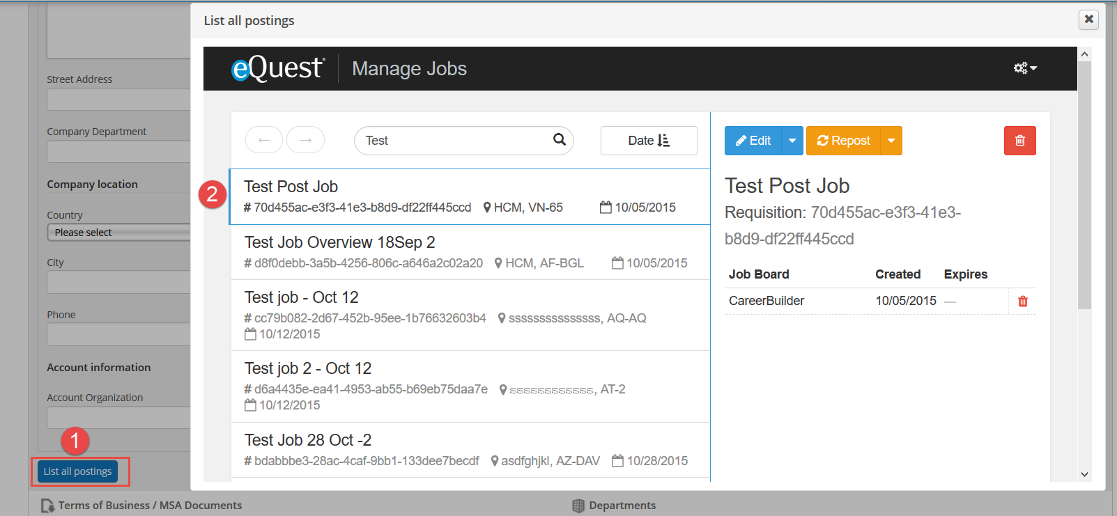Click location HCM, AF-BGL text

click(x=544, y=263)
